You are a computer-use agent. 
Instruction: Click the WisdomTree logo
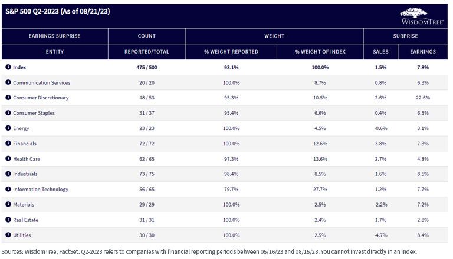tap(422, 16)
